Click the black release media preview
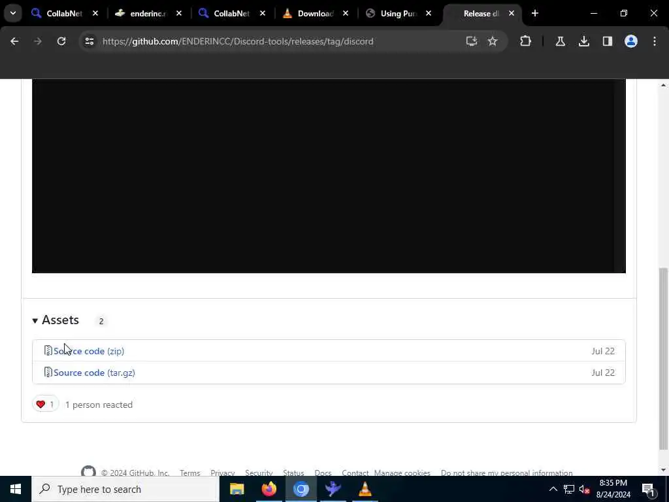Screen dimensions: 669x502 [x=329, y=176]
